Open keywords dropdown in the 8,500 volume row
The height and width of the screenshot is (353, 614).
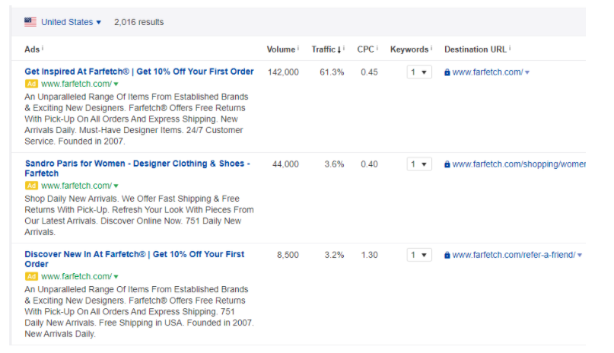pos(419,255)
